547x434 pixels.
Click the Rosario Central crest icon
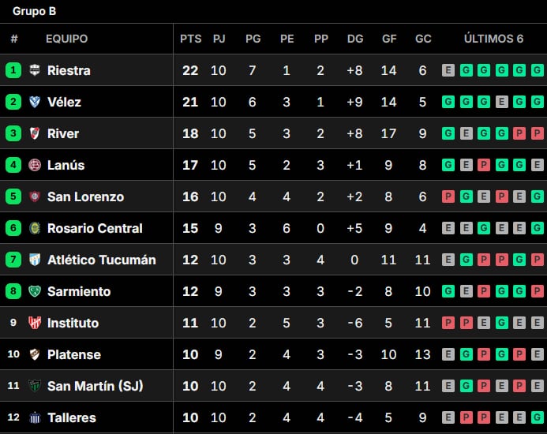35,228
